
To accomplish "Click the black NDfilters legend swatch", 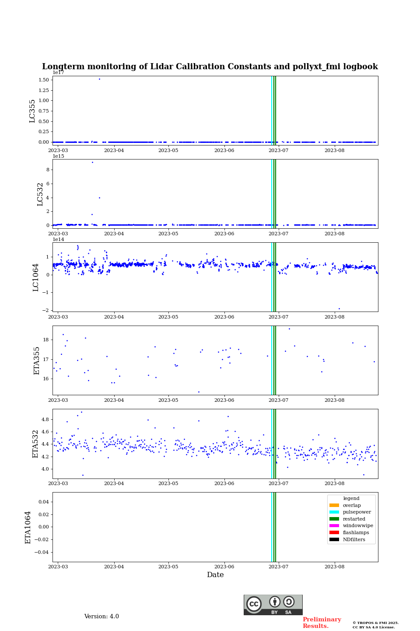I will pyautogui.click(x=334, y=539).
